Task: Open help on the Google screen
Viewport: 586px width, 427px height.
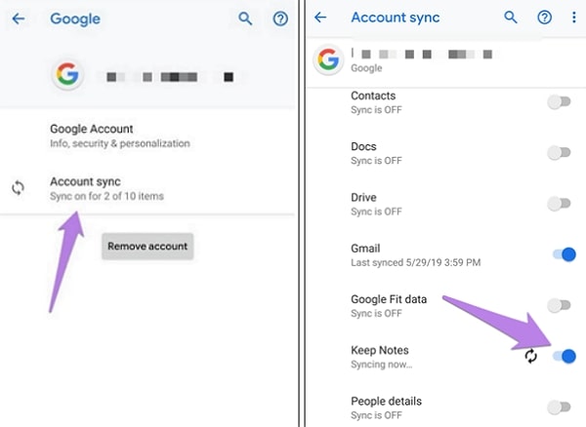Action: point(280,19)
